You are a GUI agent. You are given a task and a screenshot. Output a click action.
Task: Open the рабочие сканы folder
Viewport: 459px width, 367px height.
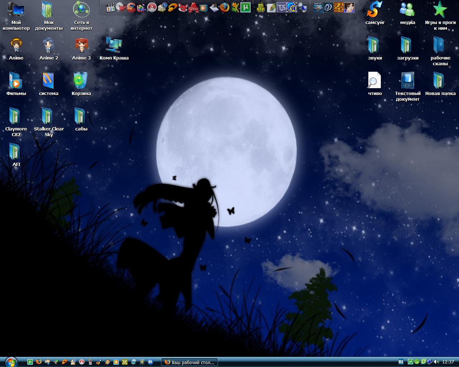pos(440,52)
